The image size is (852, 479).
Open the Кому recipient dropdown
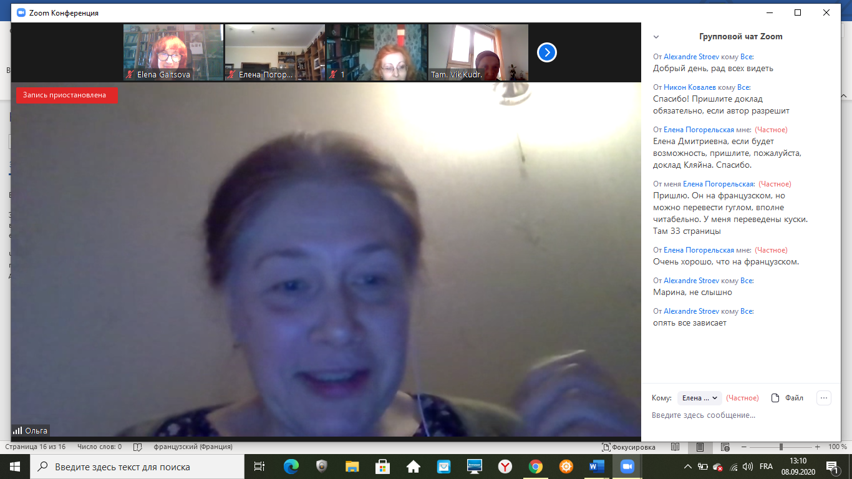(x=700, y=398)
